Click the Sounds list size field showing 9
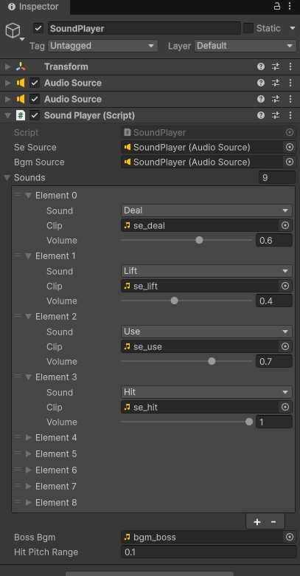The image size is (300, 576). click(277, 178)
